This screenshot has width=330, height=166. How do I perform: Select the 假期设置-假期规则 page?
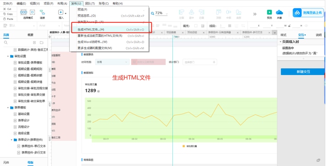(x=30, y=69)
